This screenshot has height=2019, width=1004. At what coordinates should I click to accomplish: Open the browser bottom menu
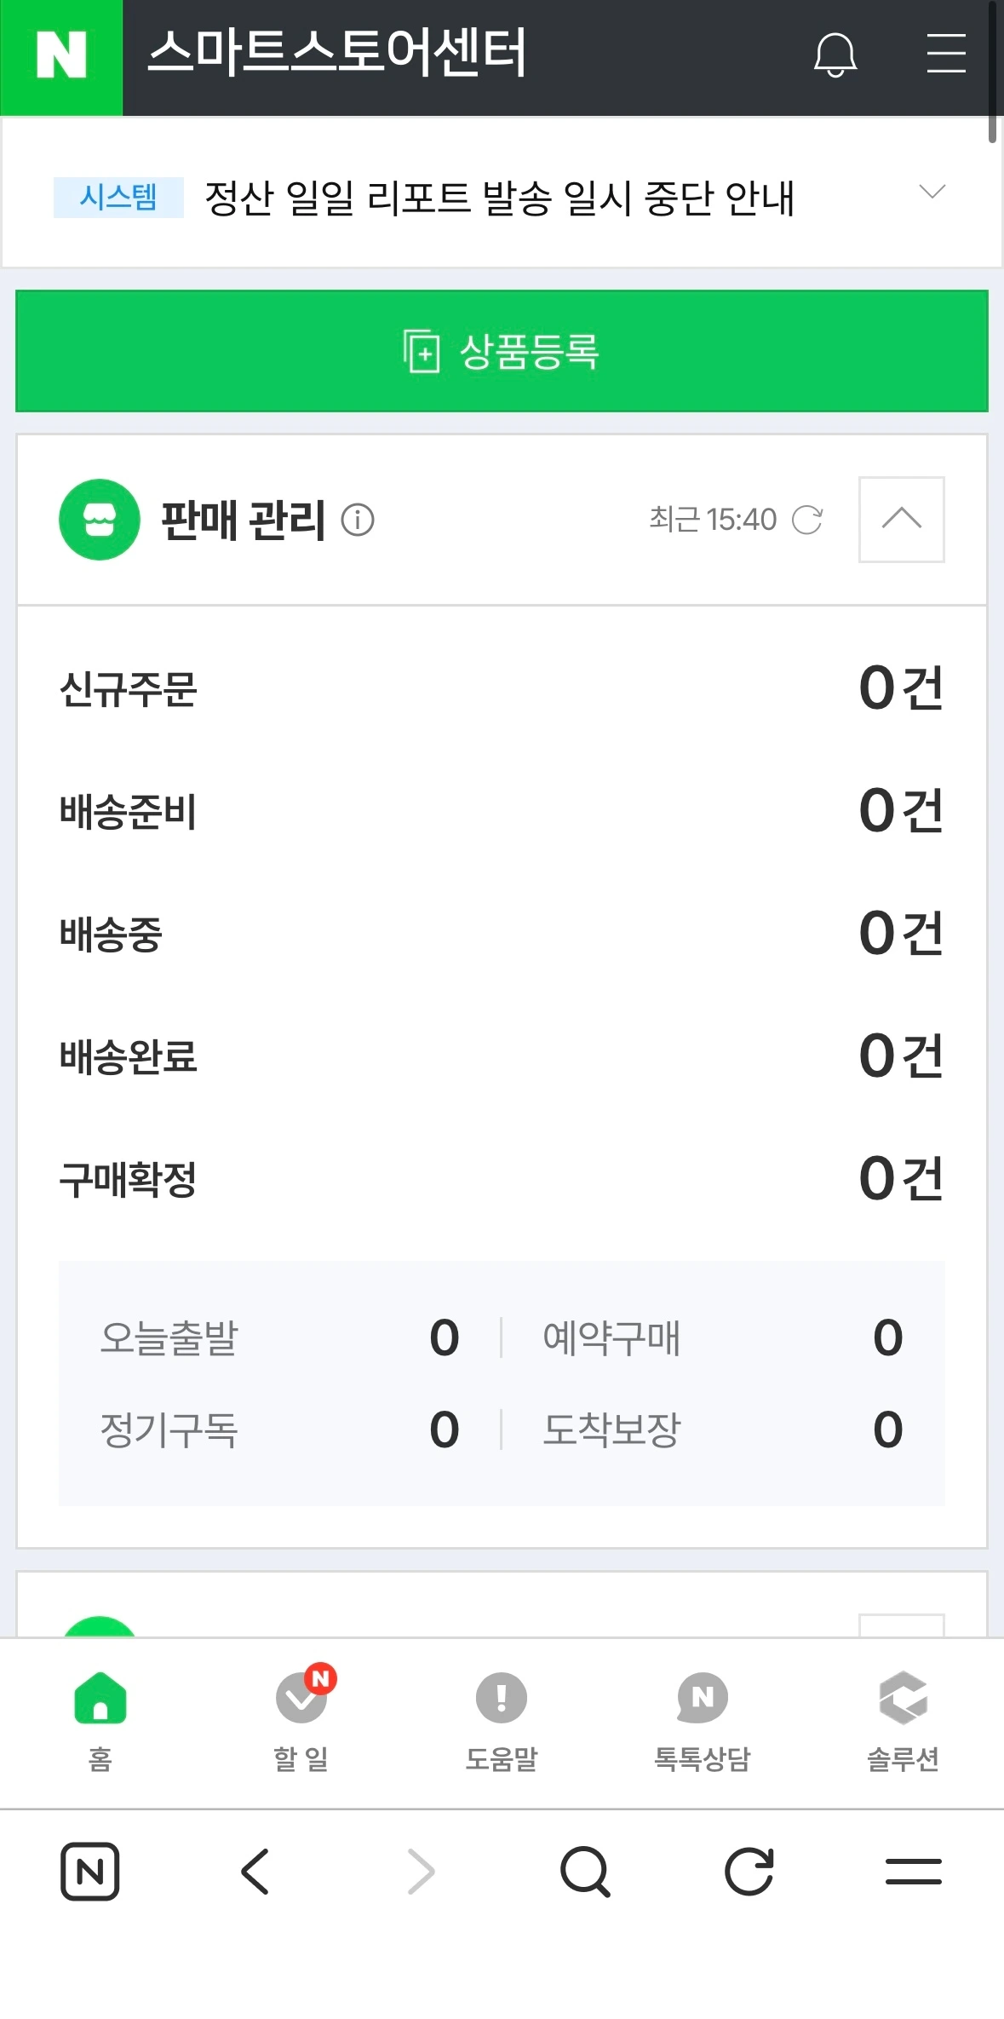tap(914, 1872)
